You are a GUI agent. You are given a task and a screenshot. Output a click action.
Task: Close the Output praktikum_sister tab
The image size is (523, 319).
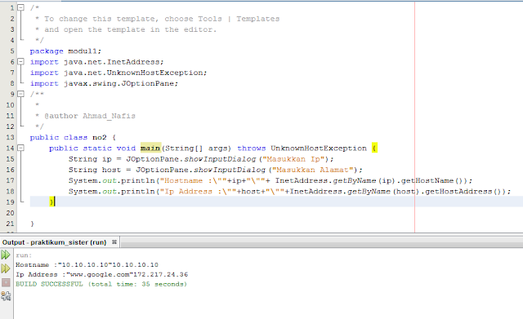(x=114, y=242)
